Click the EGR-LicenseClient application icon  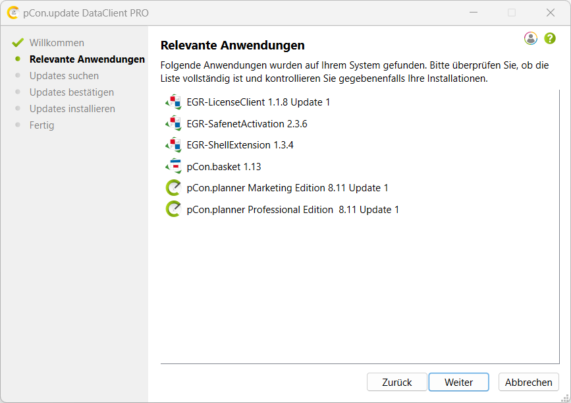tap(174, 102)
